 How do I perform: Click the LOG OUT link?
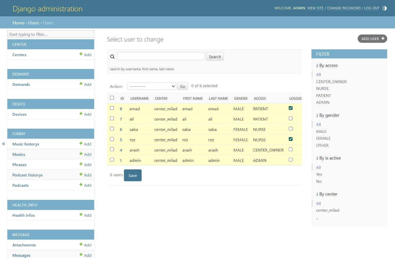[372, 8]
